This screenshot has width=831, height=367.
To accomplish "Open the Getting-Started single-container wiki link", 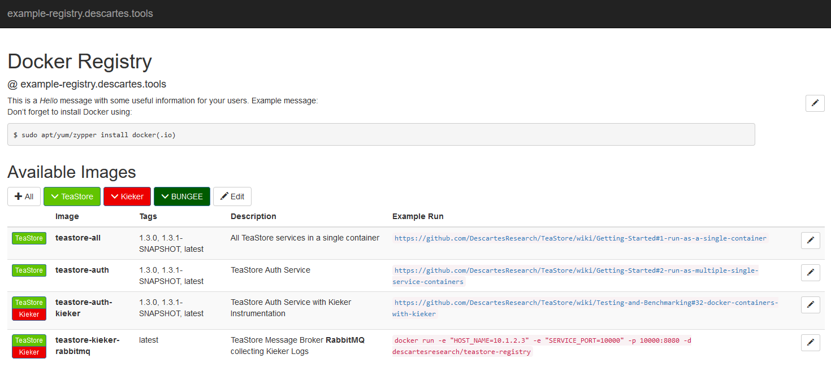I will point(580,238).
